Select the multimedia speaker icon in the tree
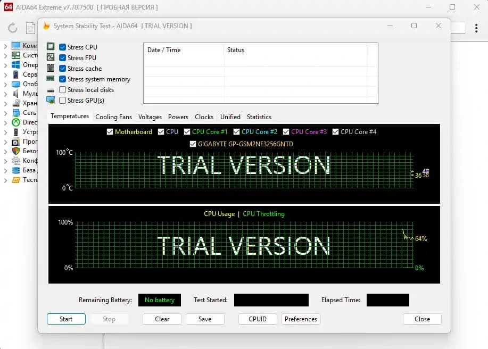Image resolution: width=488 pixels, height=349 pixels. (x=16, y=94)
